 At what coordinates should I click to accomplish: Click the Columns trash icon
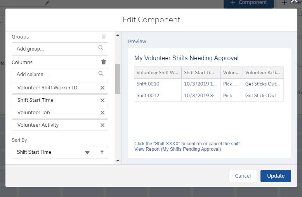[104, 62]
